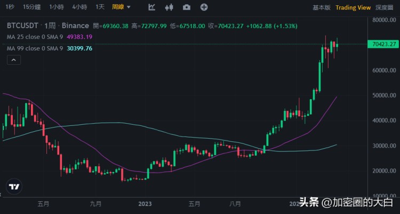Click the close price 70423.27 in header

pyautogui.click(x=230, y=26)
